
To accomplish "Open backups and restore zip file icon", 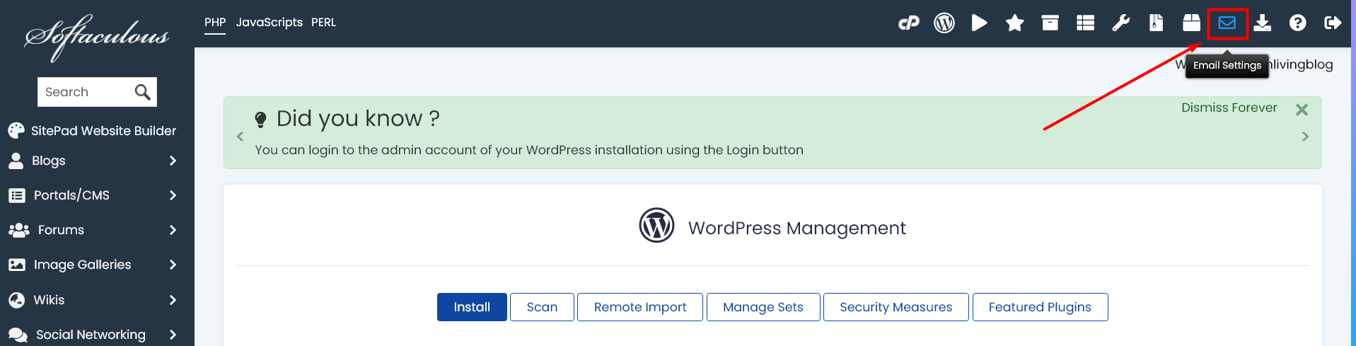I will click(x=1157, y=23).
